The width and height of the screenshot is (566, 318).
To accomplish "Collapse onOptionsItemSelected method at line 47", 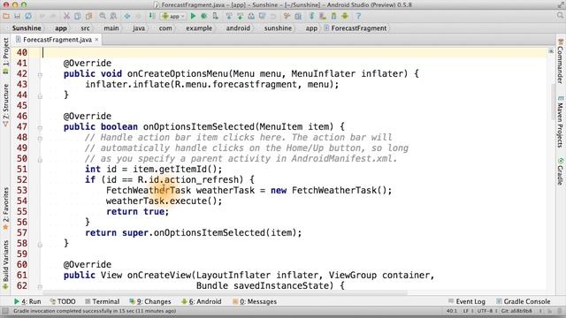I will point(40,128).
